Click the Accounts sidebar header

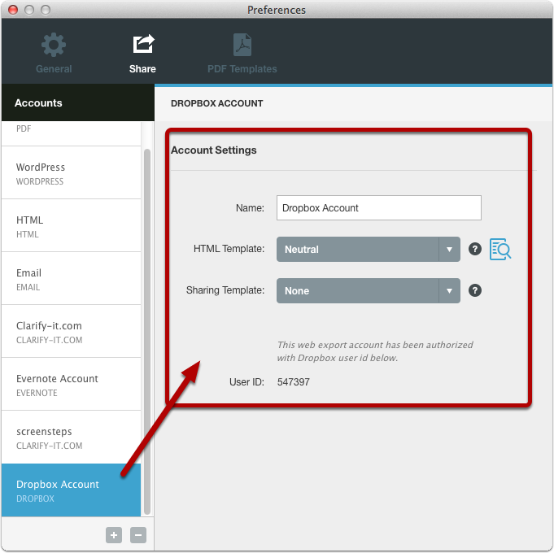[78, 103]
